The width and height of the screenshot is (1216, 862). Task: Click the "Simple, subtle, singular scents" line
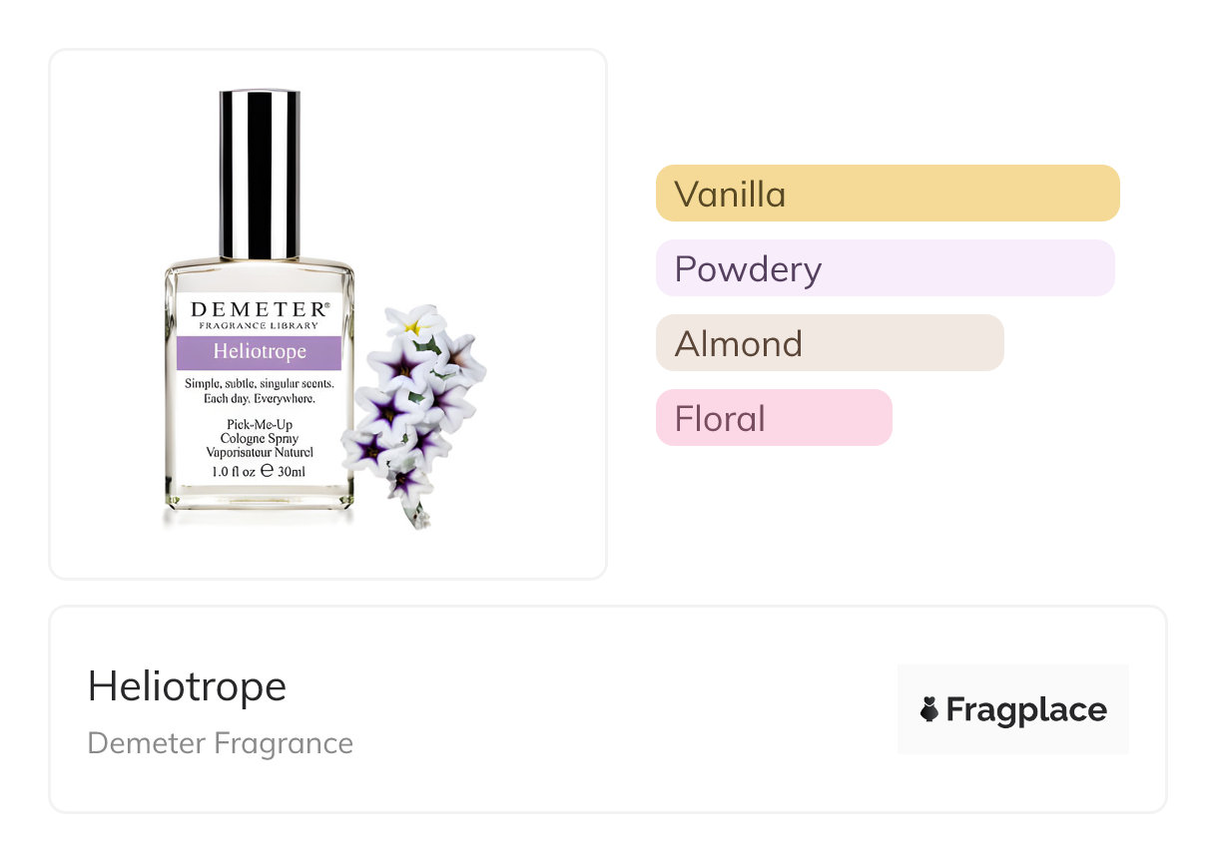pos(260,384)
